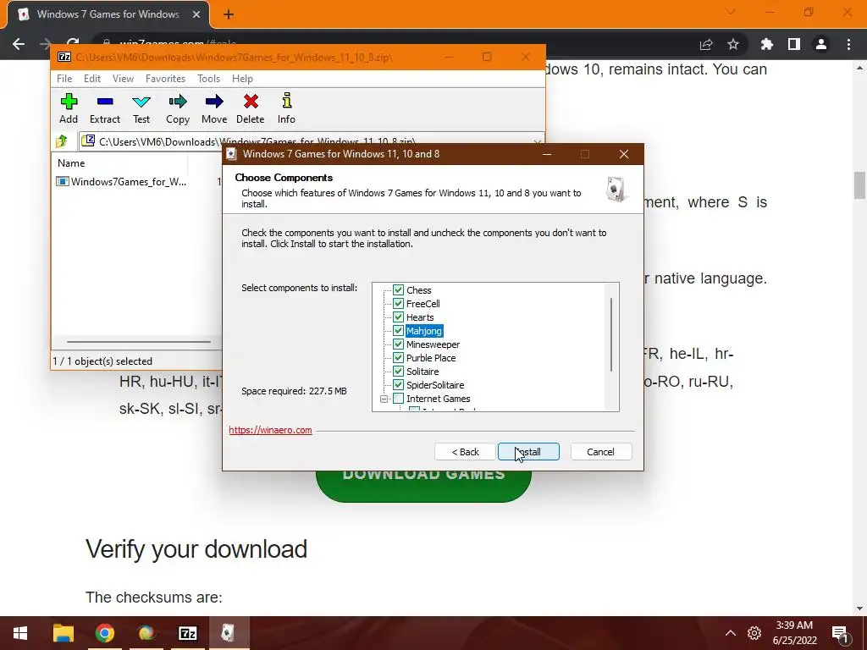Uncheck the Purble Place component

(398, 358)
